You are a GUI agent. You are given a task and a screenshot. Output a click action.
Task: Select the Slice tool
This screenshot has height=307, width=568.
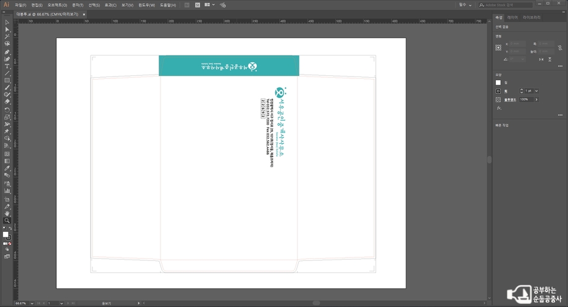7,207
